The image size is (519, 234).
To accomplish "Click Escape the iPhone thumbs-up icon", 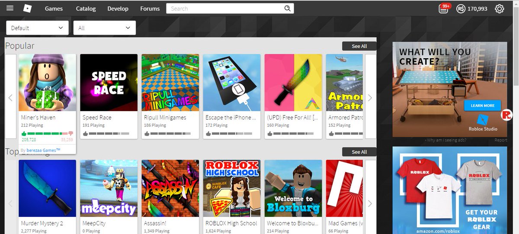I will pos(208,134).
